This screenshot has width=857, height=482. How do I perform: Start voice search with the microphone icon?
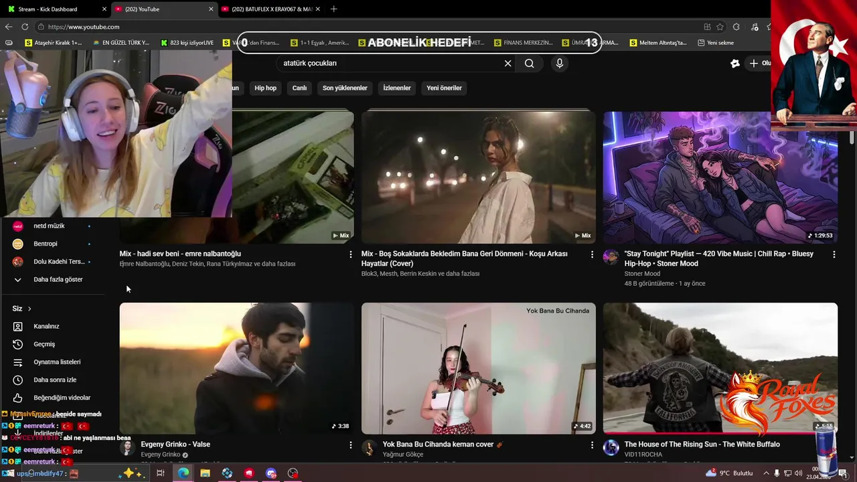[560, 63]
